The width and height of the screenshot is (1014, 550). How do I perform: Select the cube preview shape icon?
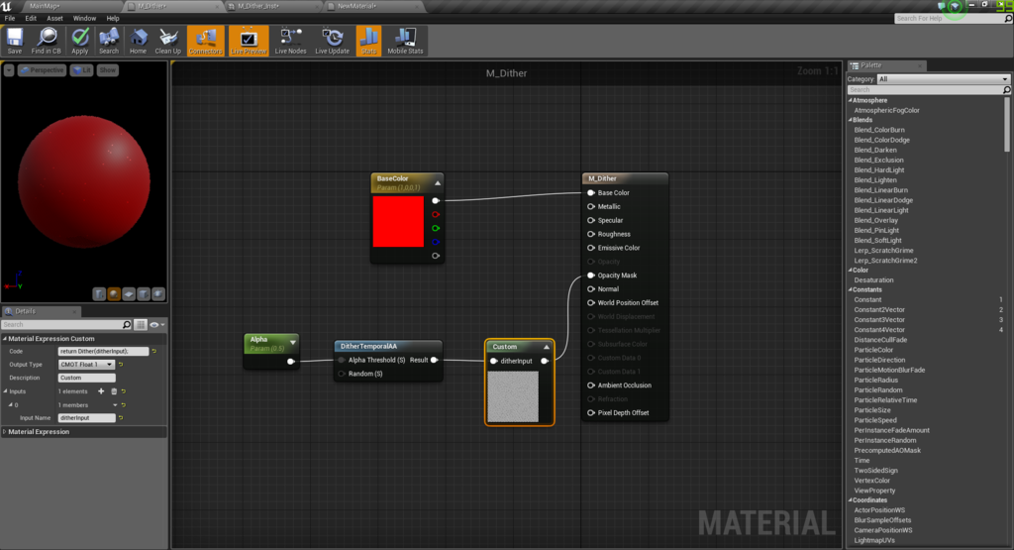[x=144, y=294]
